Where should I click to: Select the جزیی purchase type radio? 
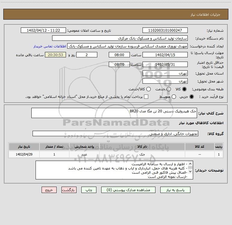(191, 97)
